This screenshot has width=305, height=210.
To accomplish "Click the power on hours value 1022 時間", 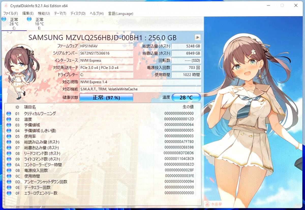I will tap(186, 75).
